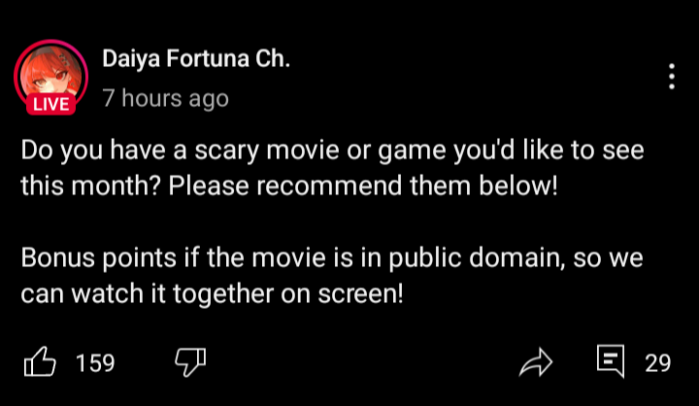Share the post via arrow icon
The height and width of the screenshot is (406, 699).
click(536, 362)
